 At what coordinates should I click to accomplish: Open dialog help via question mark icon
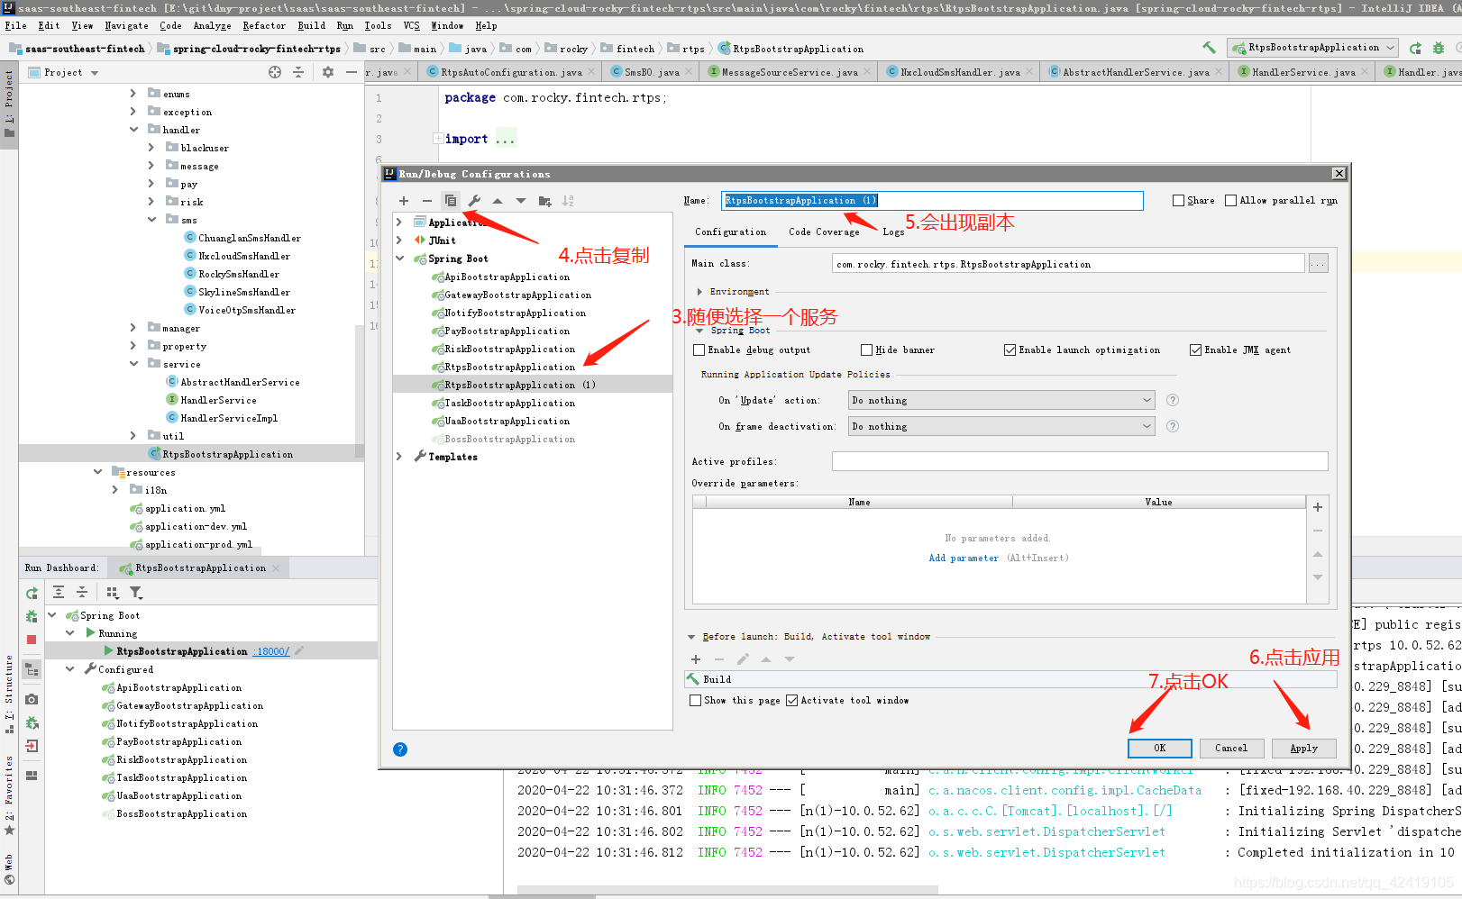click(x=399, y=749)
